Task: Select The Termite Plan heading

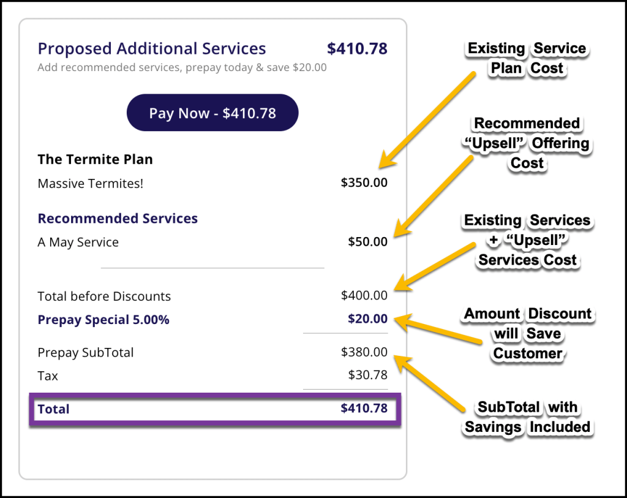Action: 95,160
